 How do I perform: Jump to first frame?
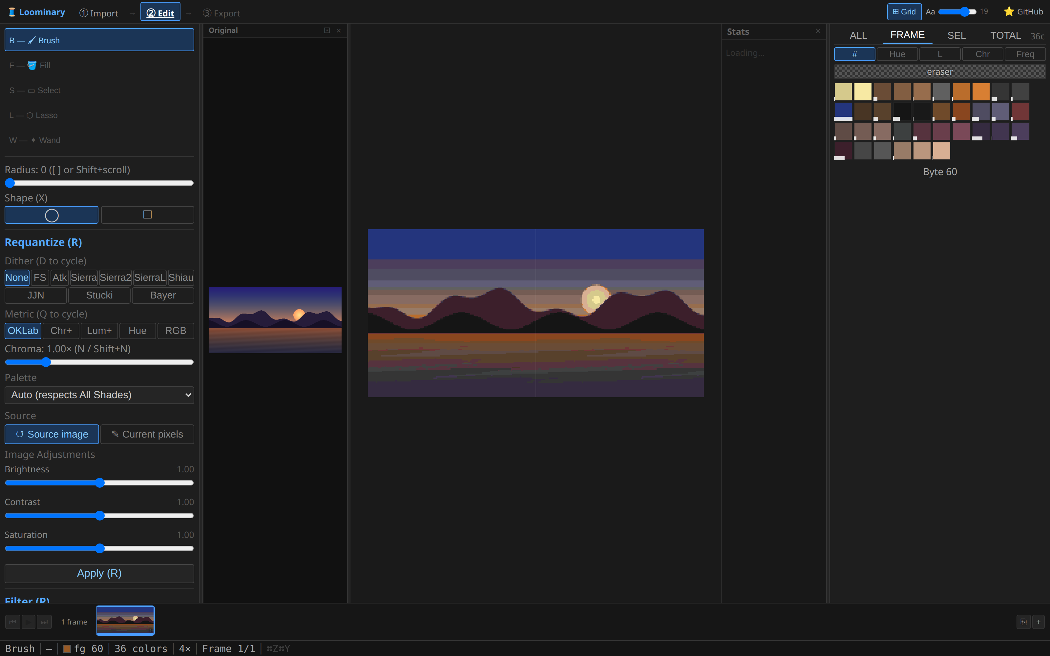[x=12, y=622]
